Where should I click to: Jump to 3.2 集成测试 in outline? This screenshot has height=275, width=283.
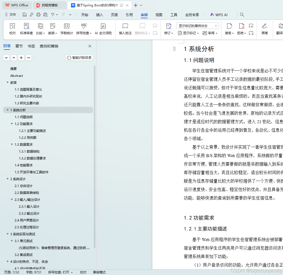pyautogui.click(x=24, y=255)
